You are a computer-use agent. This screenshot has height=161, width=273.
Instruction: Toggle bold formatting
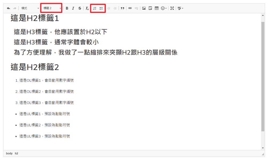67,8
